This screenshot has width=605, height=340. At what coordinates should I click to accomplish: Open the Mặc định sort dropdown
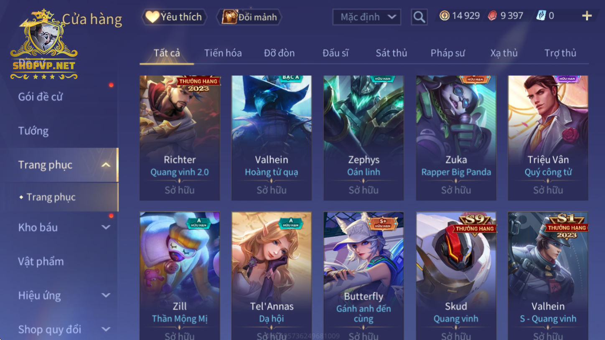click(x=366, y=17)
